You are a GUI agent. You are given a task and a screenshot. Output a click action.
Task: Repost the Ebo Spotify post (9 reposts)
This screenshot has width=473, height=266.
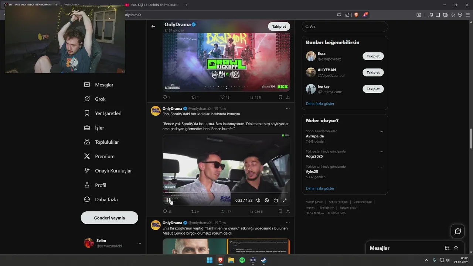point(195,211)
